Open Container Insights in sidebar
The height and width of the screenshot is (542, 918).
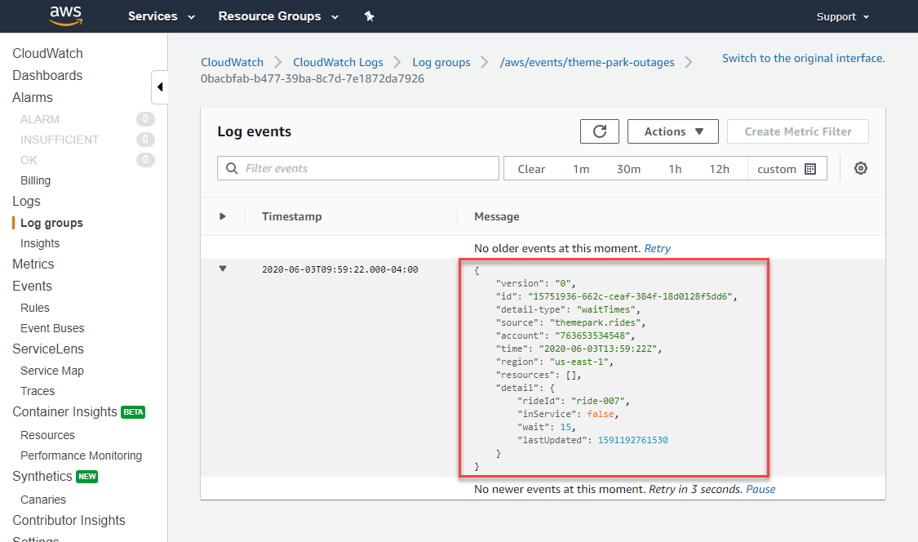pos(64,412)
